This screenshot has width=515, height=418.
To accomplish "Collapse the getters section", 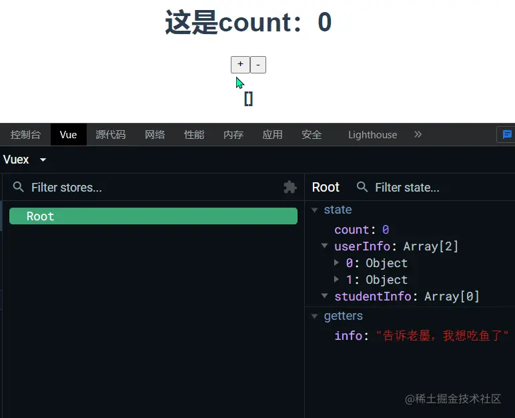I will coord(315,316).
